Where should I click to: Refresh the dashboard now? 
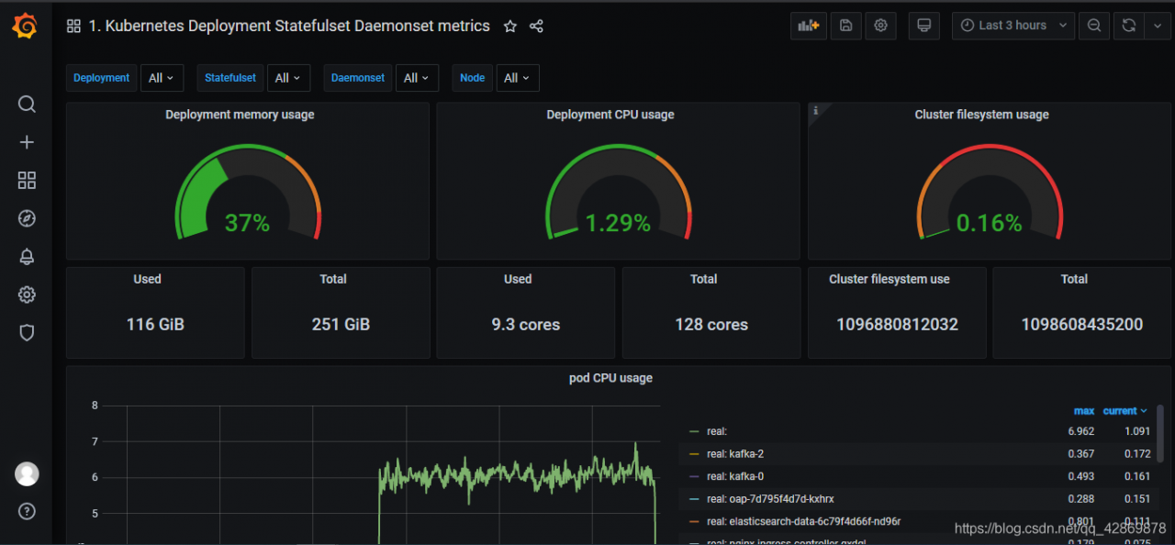(x=1129, y=26)
